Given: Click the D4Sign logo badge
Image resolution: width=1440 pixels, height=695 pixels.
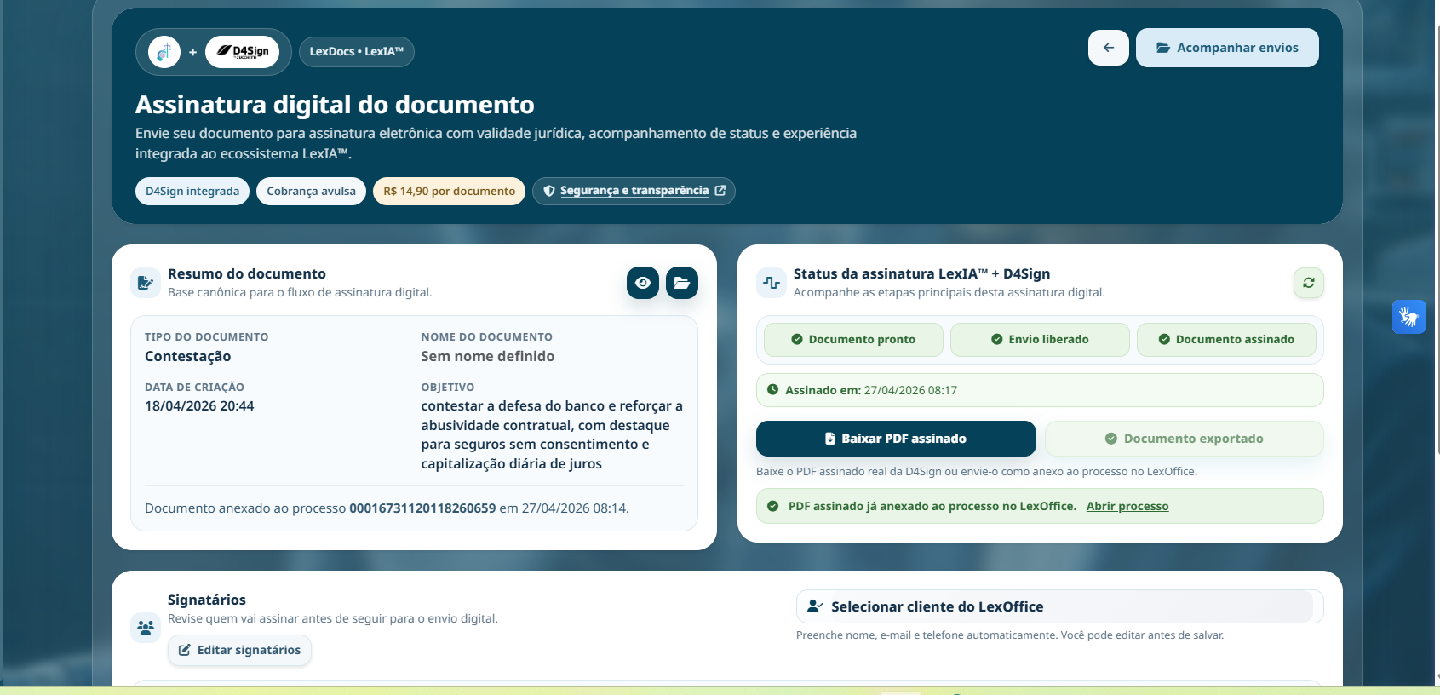Looking at the screenshot, I should point(243,52).
